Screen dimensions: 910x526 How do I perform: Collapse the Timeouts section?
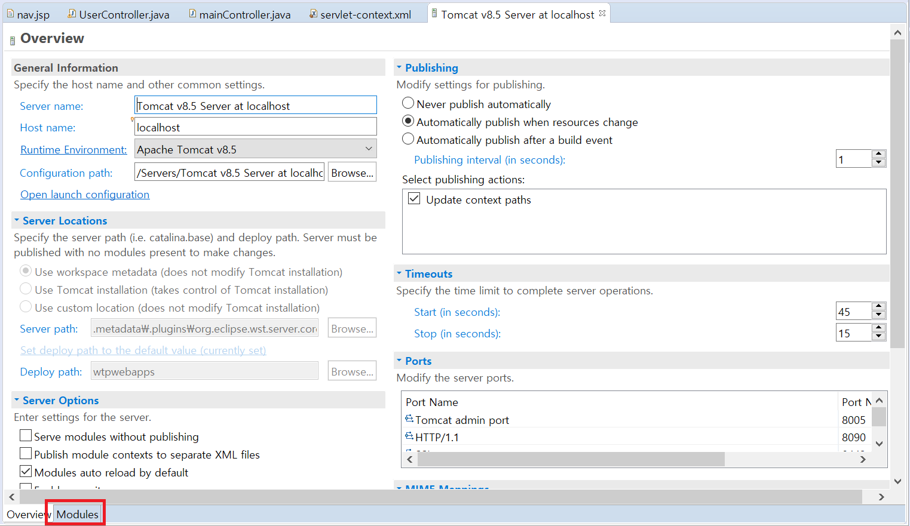coord(399,273)
